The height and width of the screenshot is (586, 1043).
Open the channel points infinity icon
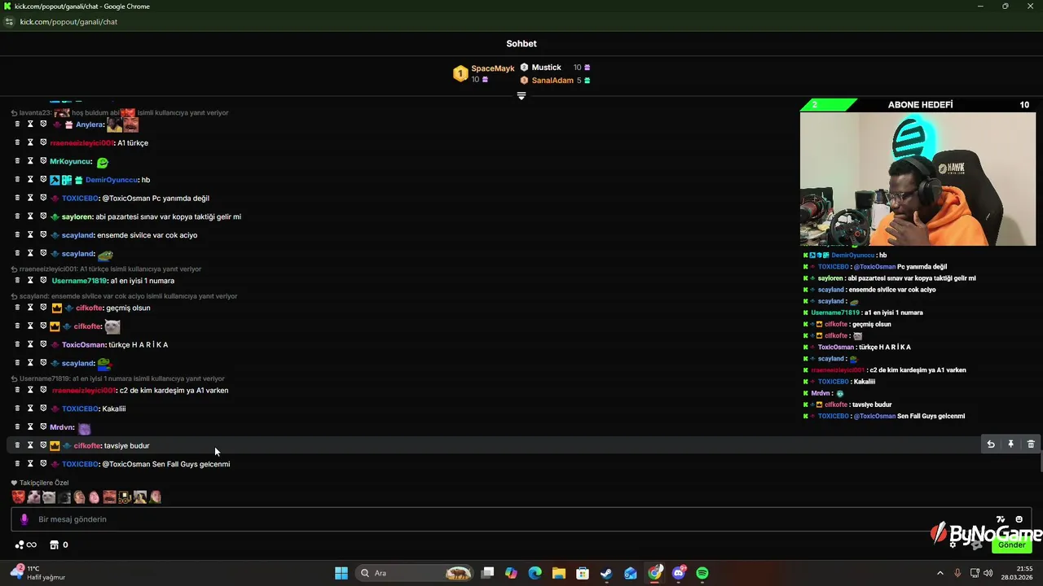(26, 544)
